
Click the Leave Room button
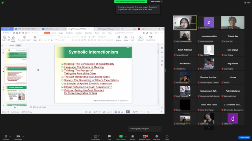pos(244,137)
